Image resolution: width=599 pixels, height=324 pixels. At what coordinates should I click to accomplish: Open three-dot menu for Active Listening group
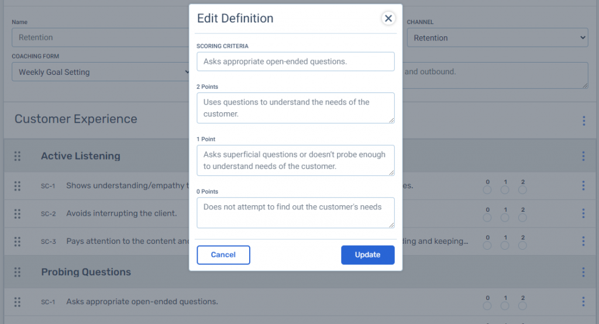click(583, 156)
